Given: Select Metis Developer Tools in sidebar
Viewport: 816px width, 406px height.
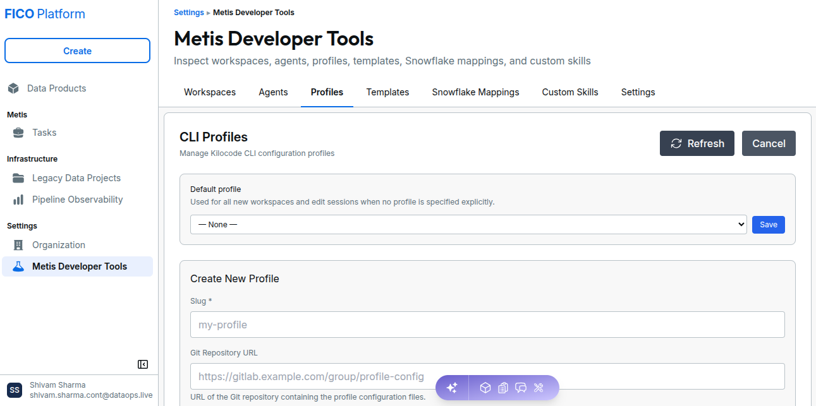Looking at the screenshot, I should tap(77, 266).
